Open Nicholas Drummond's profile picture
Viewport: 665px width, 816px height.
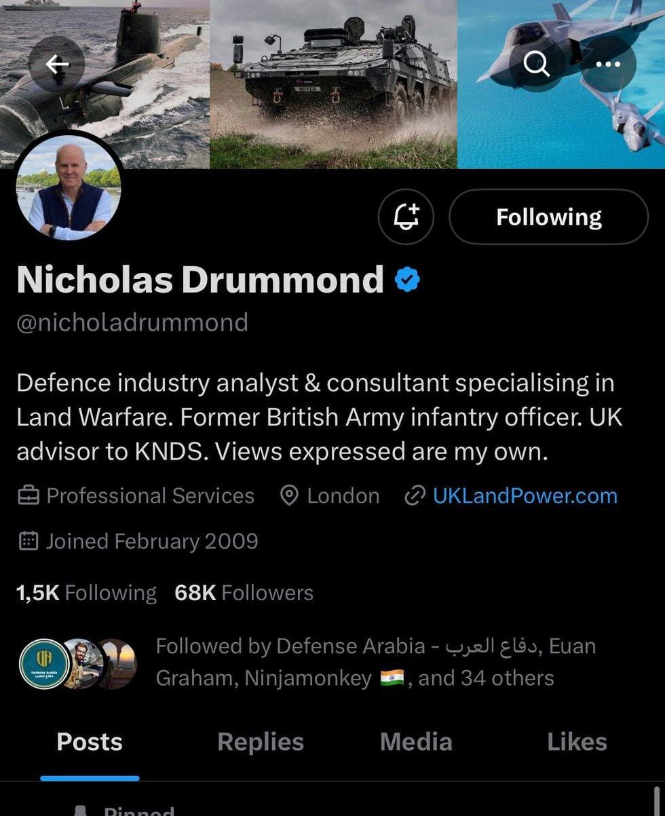[x=68, y=187]
